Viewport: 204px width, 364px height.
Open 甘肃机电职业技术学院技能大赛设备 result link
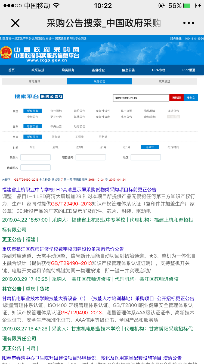pos(98,299)
